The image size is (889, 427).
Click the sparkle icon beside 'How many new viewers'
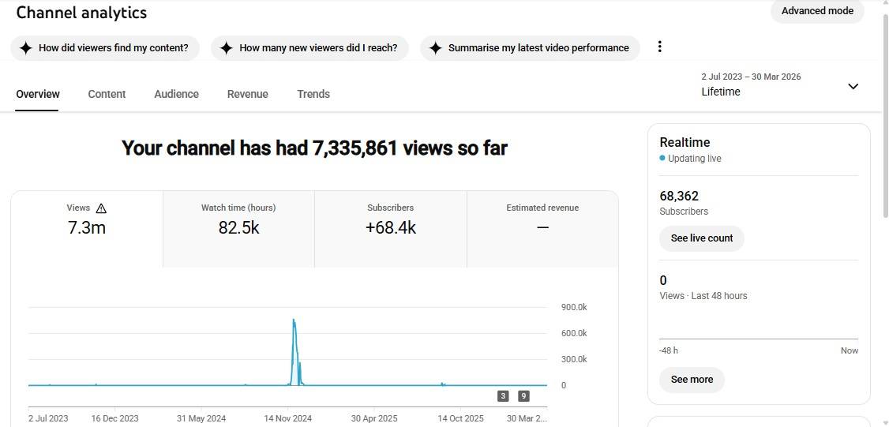[226, 48]
